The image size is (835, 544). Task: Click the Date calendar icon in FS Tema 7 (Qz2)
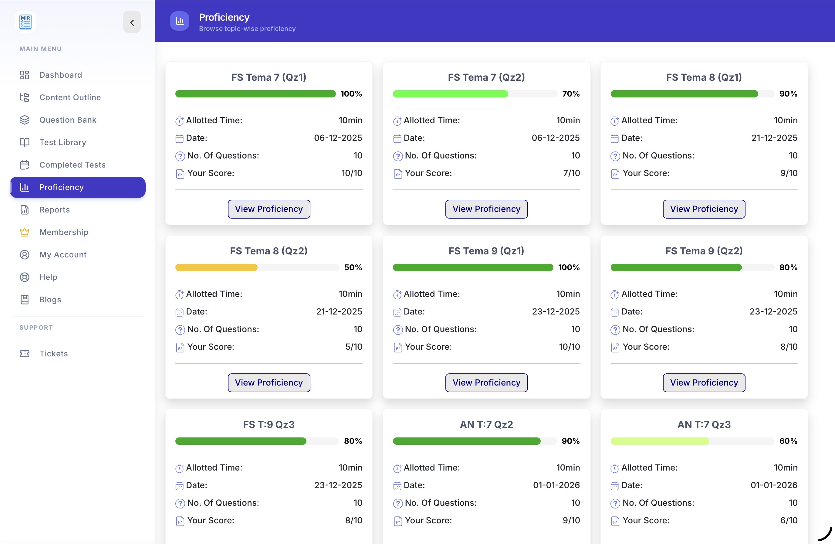[397, 139]
